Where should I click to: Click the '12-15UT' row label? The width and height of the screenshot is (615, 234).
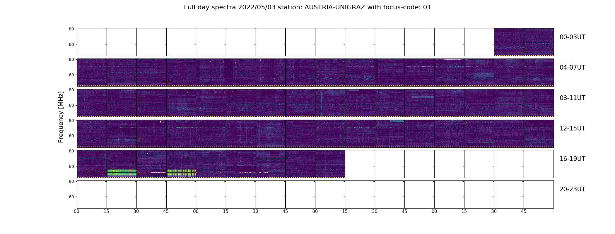[x=572, y=128]
